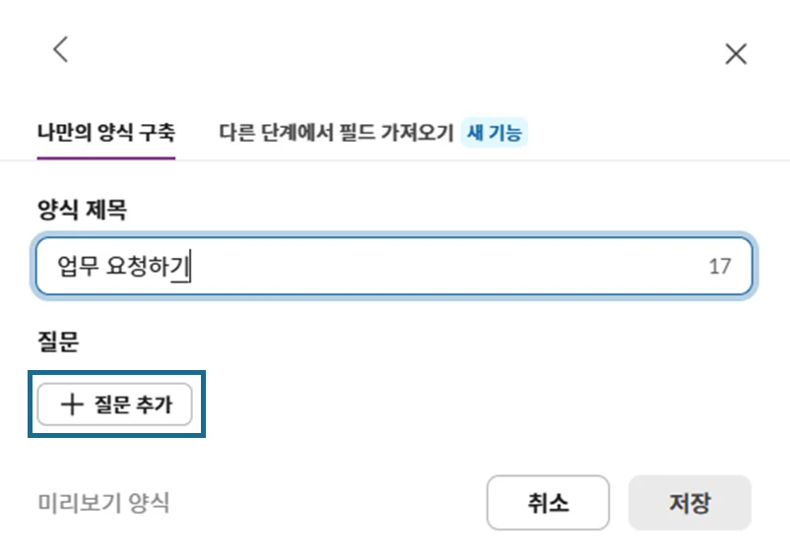Go back using the left chevron arrow
The height and width of the screenshot is (558, 790).
coord(61,50)
